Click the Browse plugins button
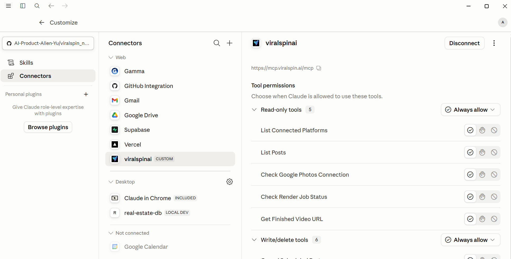Viewport: 511px width, 259px height. tap(48, 127)
